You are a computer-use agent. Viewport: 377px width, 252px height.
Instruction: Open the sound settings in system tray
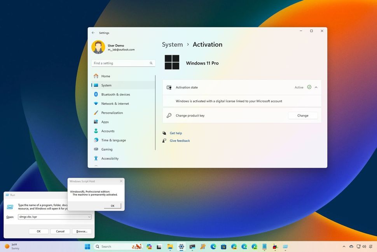[x=365, y=246]
